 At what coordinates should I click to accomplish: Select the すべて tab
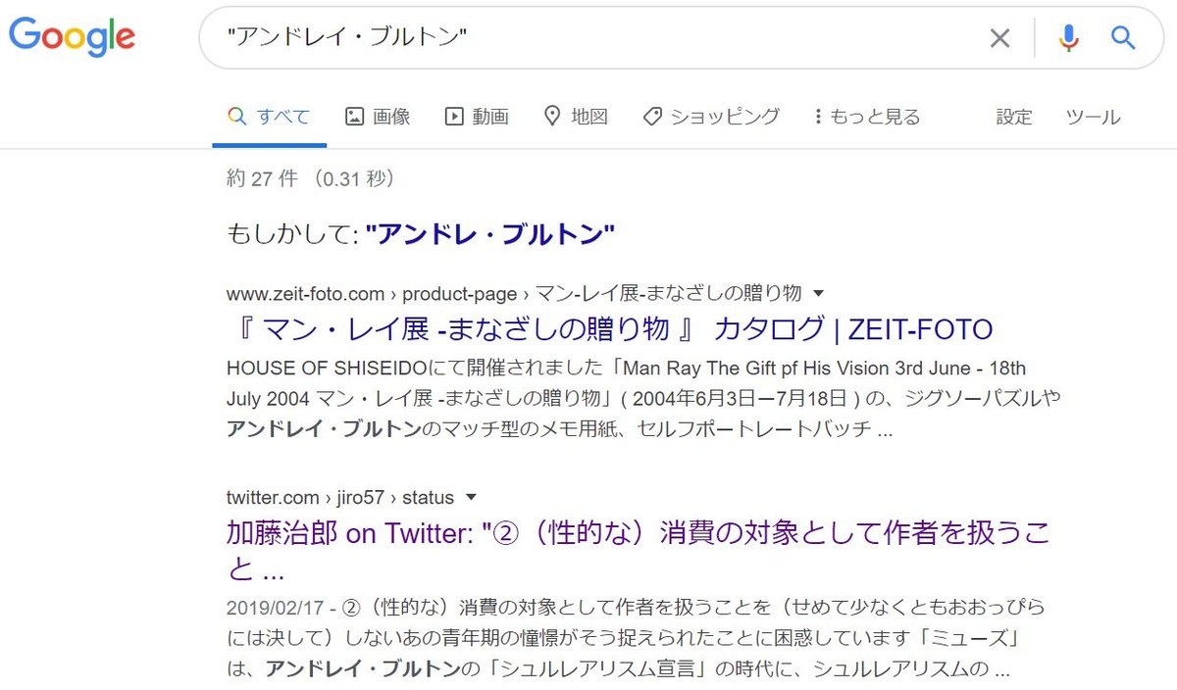click(x=269, y=117)
